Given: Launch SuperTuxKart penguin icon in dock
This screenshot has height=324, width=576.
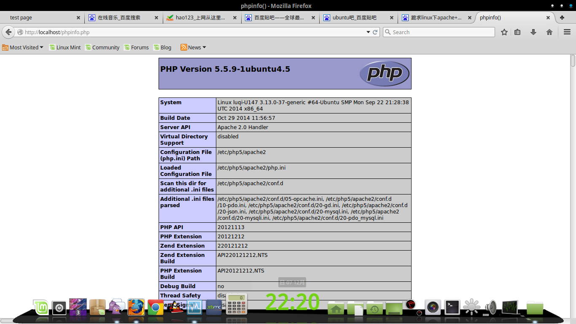Looking at the screenshot, I should [175, 307].
